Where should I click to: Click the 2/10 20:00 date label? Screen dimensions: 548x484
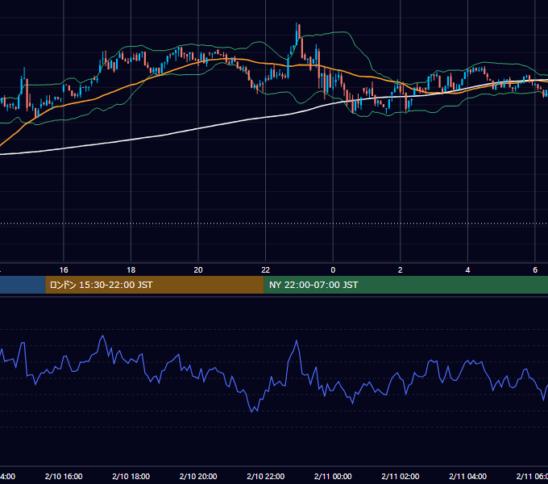click(x=198, y=476)
